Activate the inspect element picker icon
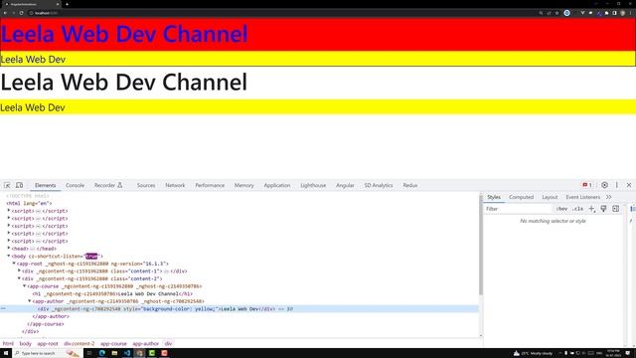The image size is (636, 358). (7, 185)
